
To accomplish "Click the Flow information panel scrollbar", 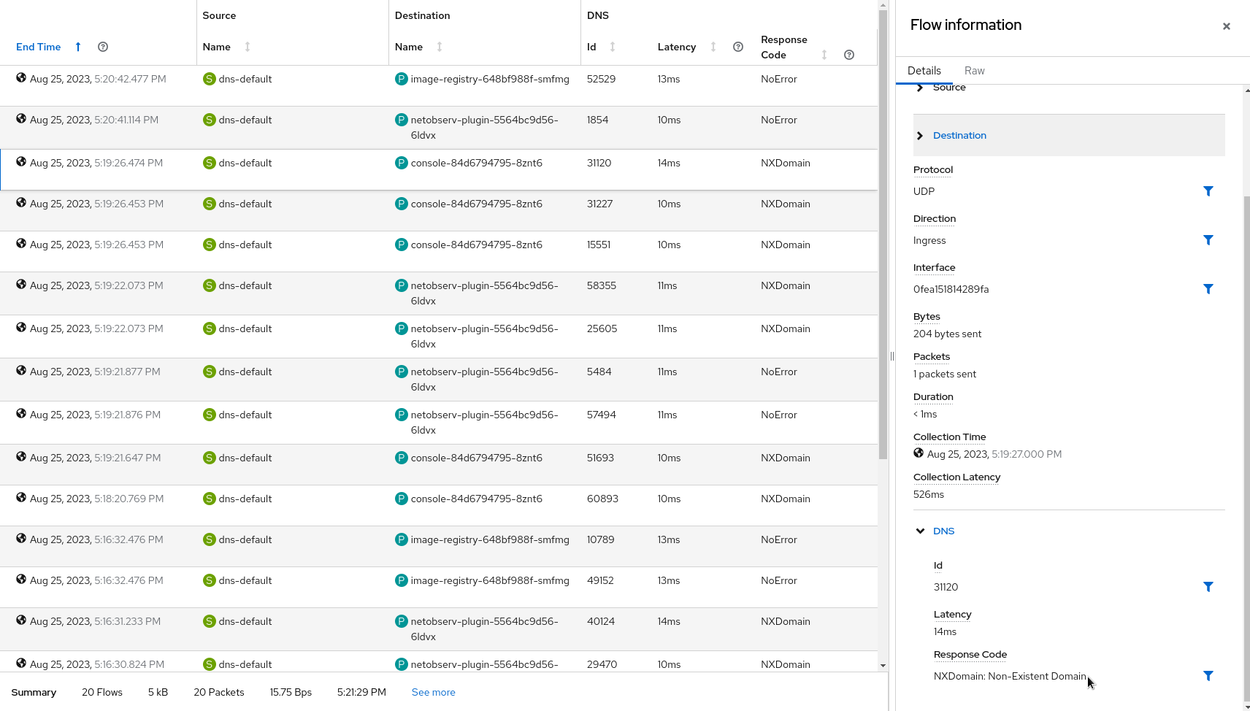I will tap(1246, 449).
